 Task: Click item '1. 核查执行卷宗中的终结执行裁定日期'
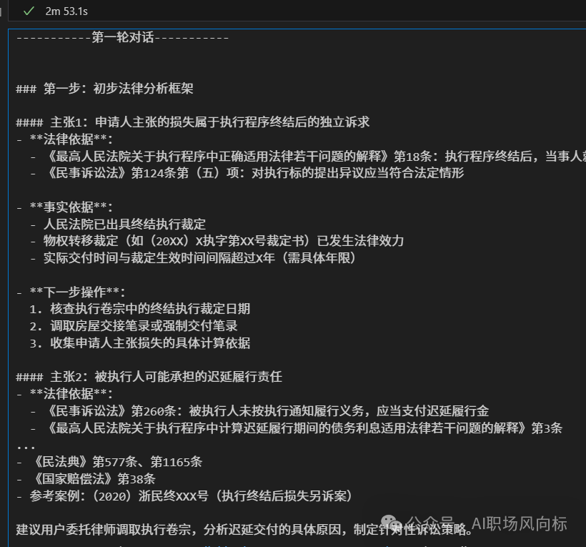(140, 309)
